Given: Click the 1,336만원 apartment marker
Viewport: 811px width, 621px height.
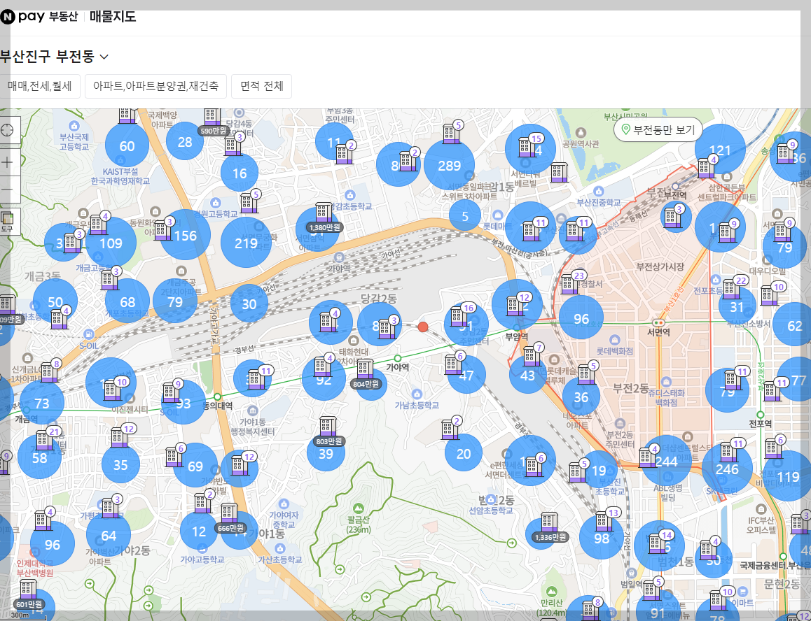Looking at the screenshot, I should [550, 527].
